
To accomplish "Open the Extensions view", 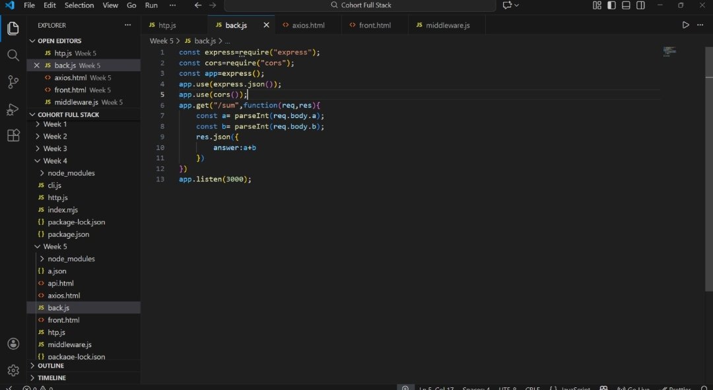I will coord(13,135).
